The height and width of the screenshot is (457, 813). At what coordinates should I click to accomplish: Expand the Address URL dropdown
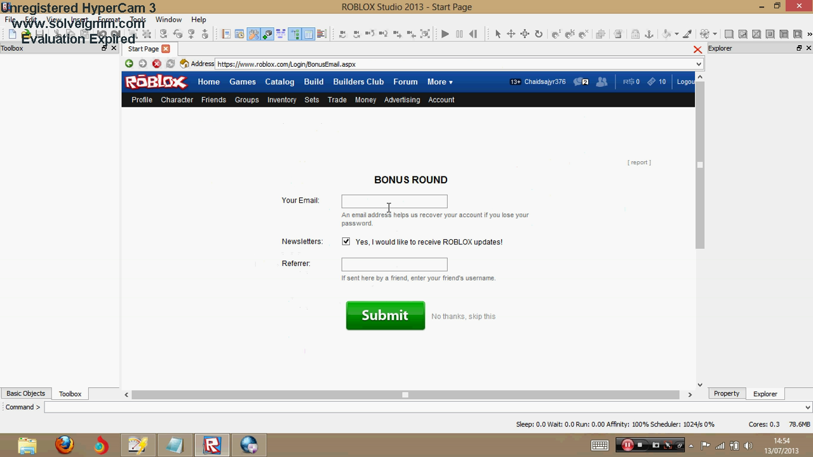pyautogui.click(x=698, y=64)
